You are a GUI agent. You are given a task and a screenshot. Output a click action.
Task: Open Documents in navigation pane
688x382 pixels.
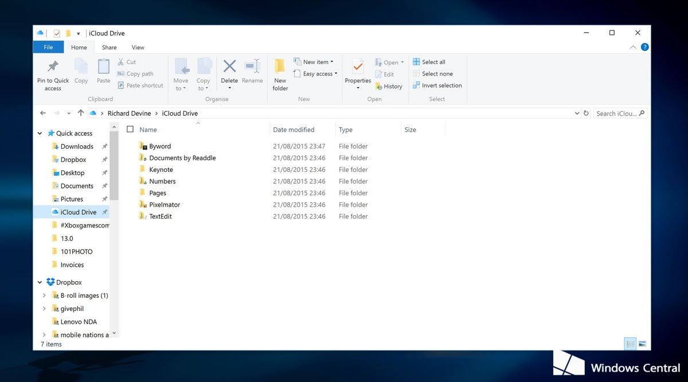coord(77,186)
